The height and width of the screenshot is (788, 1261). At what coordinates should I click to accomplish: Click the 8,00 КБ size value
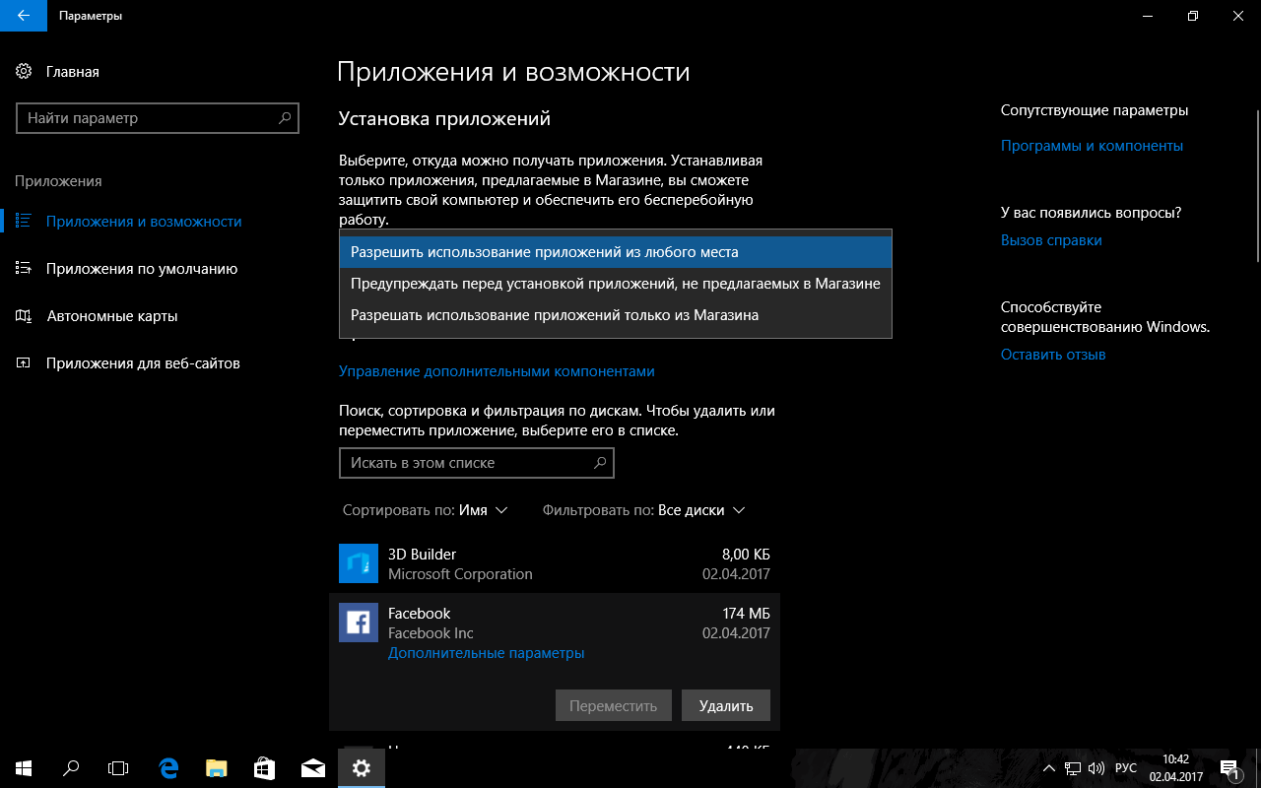(x=746, y=555)
